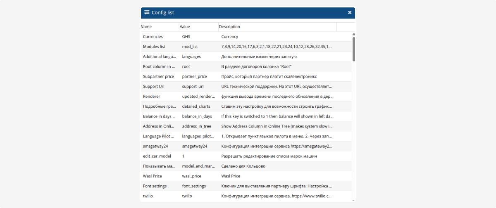Click the vertical scrollbar thumb
The width and height of the screenshot is (496, 208).
point(353,49)
